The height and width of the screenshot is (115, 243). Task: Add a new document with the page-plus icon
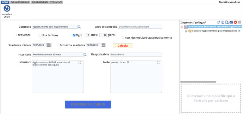click(227, 22)
